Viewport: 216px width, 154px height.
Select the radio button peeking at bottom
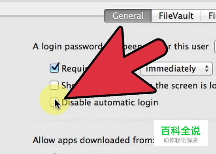55,153
